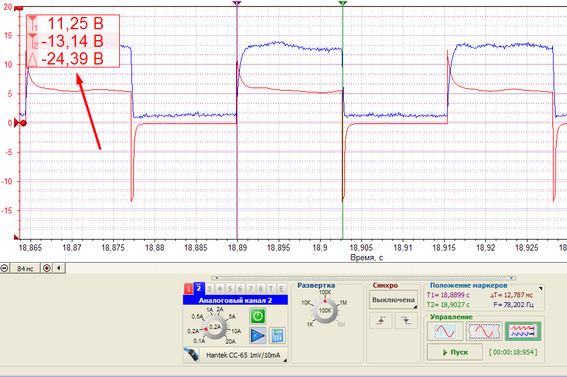Switch to channel tab 5
The image size is (567, 377).
[x=229, y=289]
